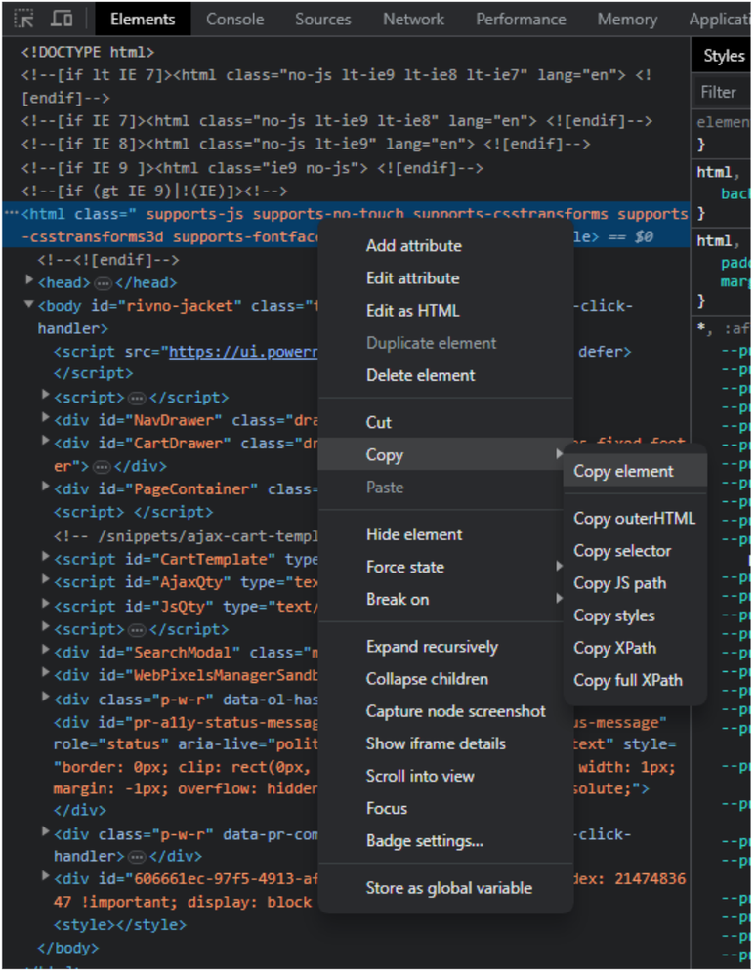Select Delete element menu entry
756x976 pixels.
(x=421, y=376)
